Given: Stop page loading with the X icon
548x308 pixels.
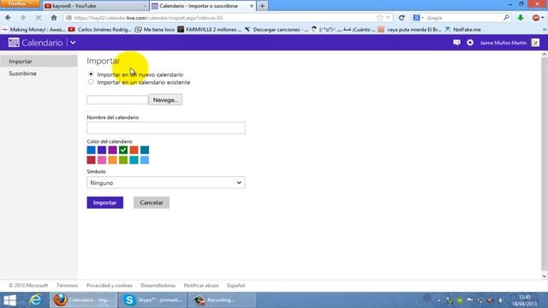Looking at the screenshot, I should pyautogui.click(x=39, y=17).
